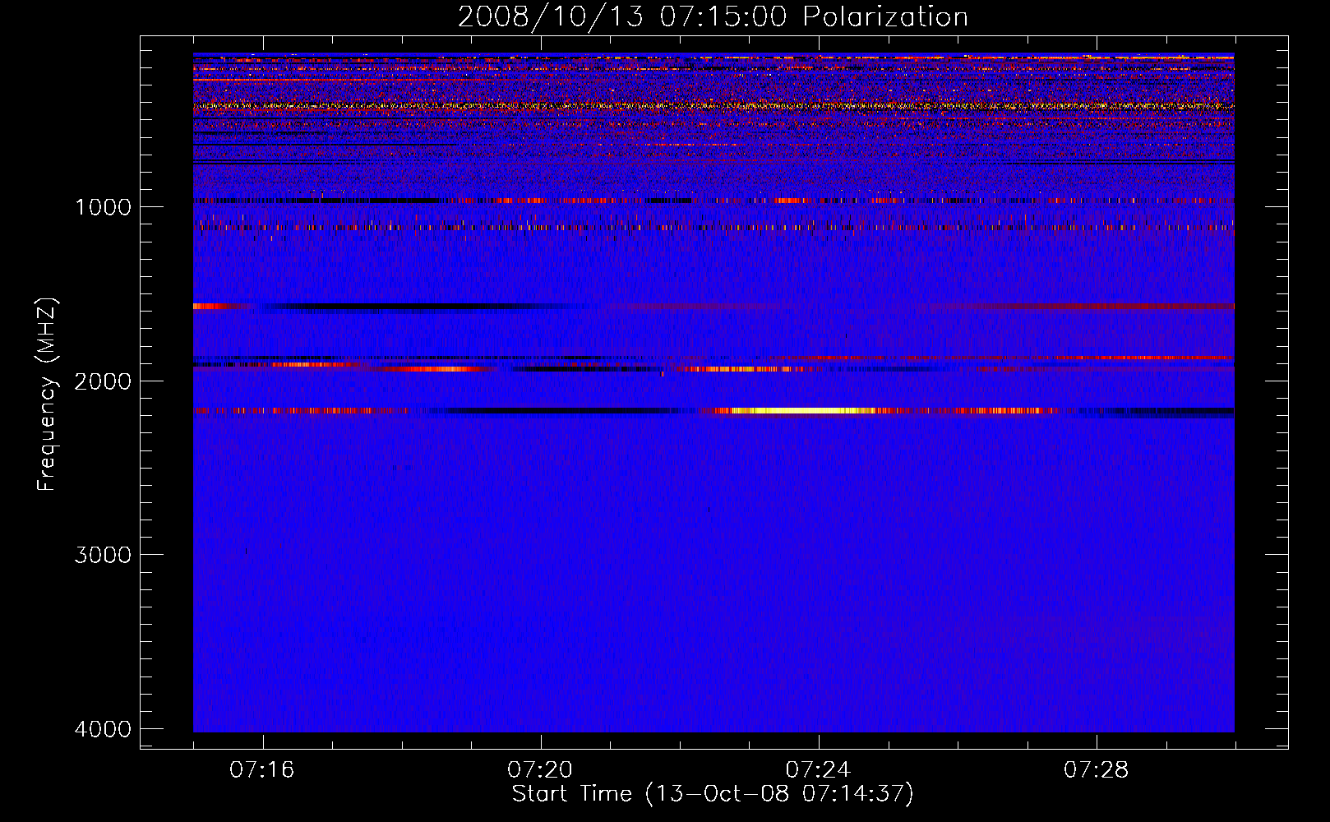Click the 07:16 time tick label
This screenshot has height=822, width=1330.
click(x=262, y=770)
